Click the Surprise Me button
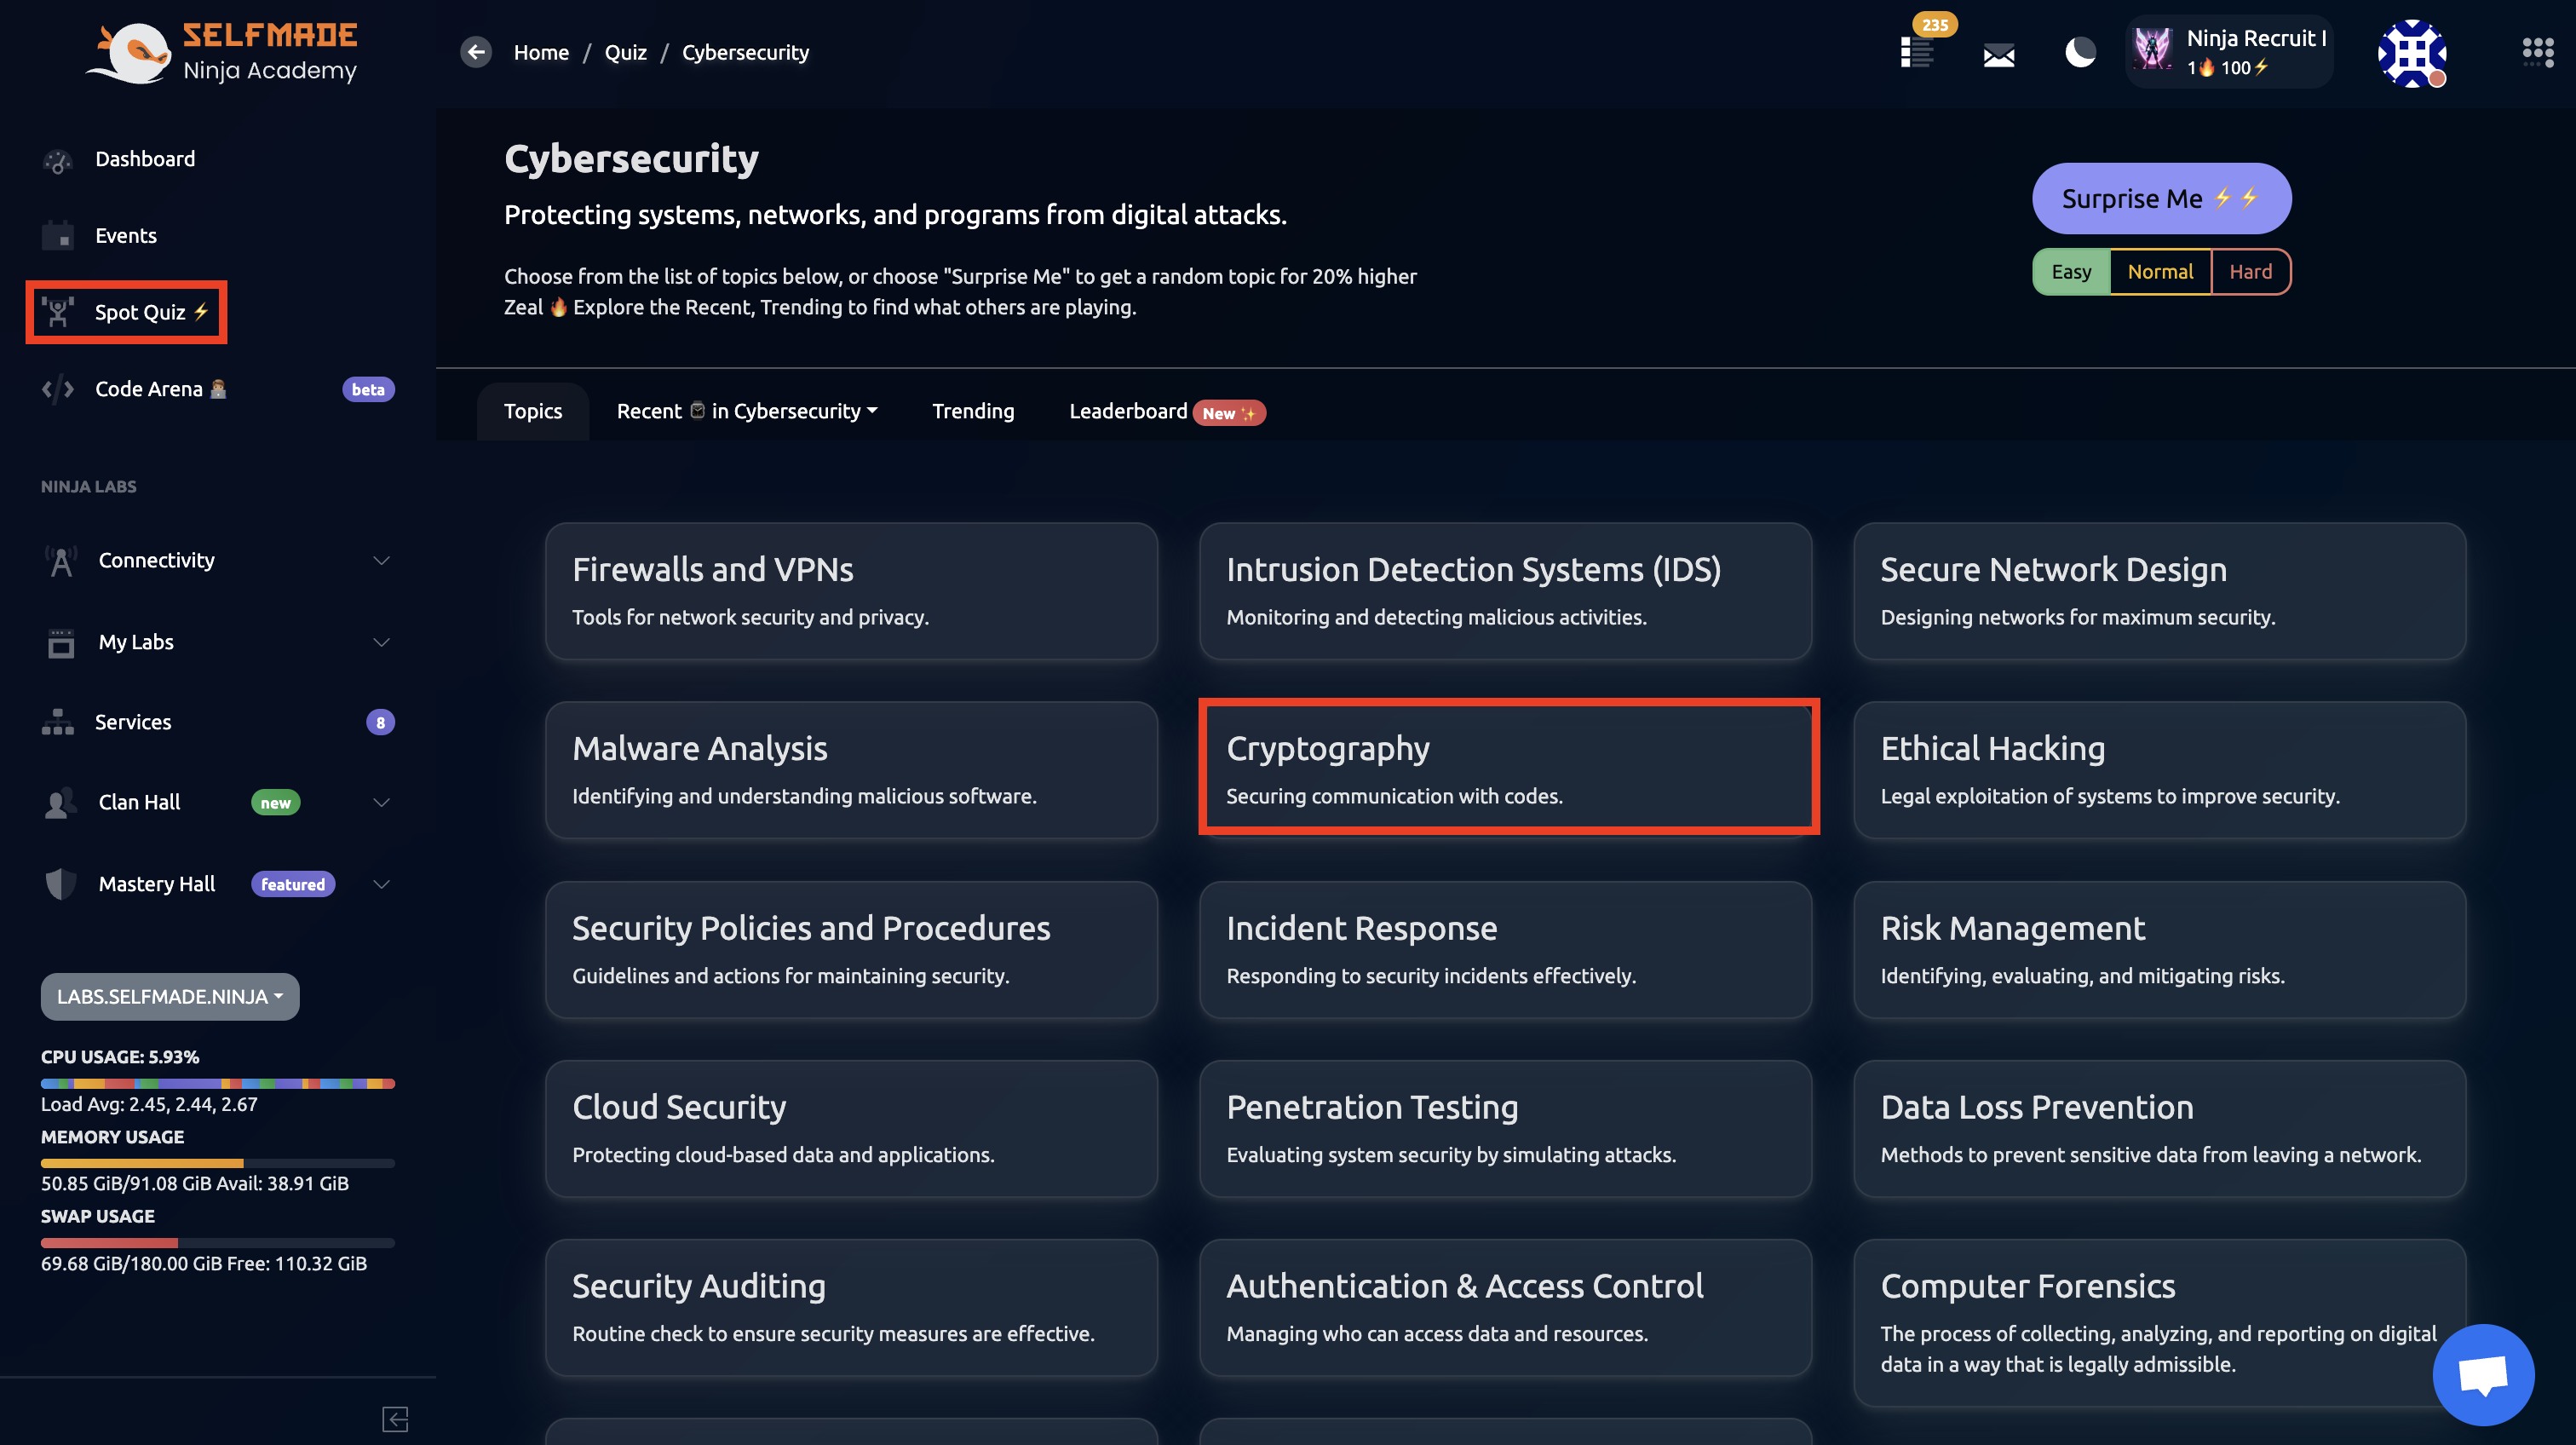Viewport: 2576px width, 1445px height. (2160, 198)
